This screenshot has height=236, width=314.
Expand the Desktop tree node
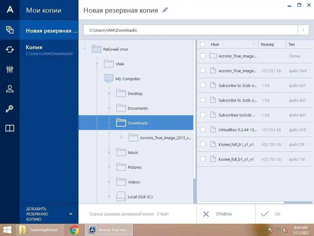(x=109, y=93)
